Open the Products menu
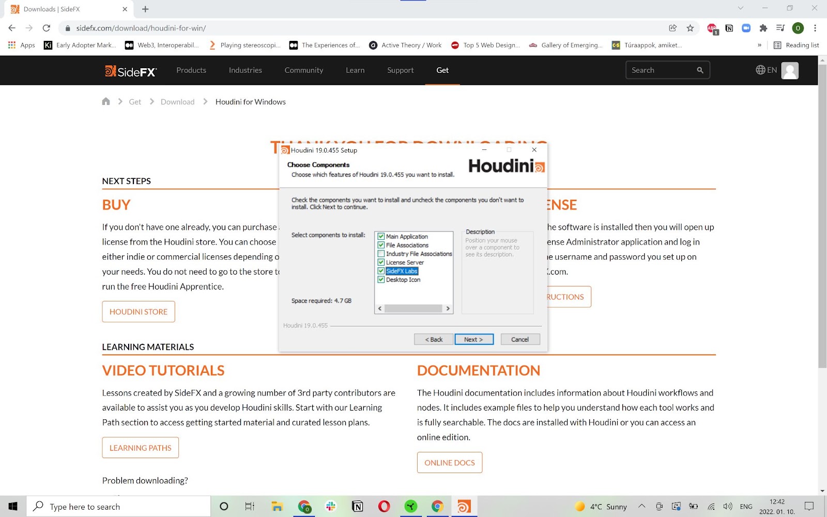 (191, 70)
